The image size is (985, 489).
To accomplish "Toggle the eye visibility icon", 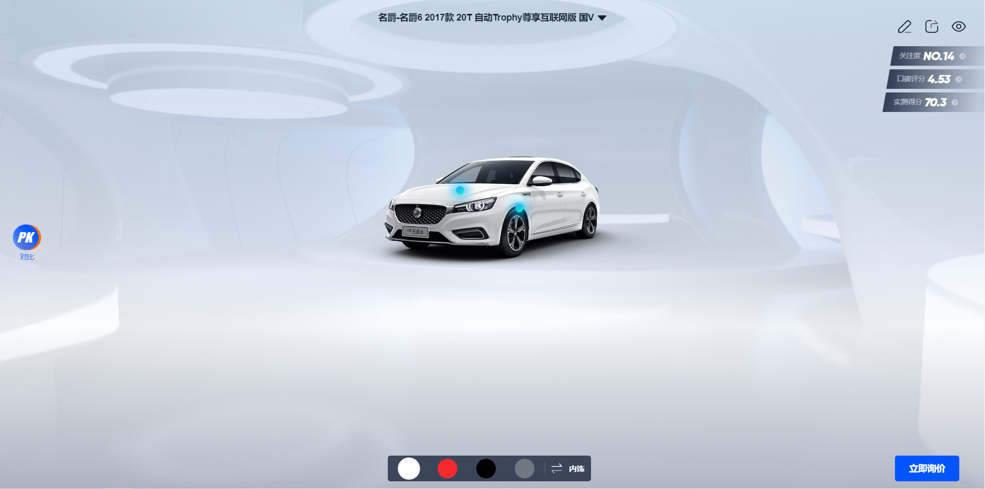I will pos(959,27).
